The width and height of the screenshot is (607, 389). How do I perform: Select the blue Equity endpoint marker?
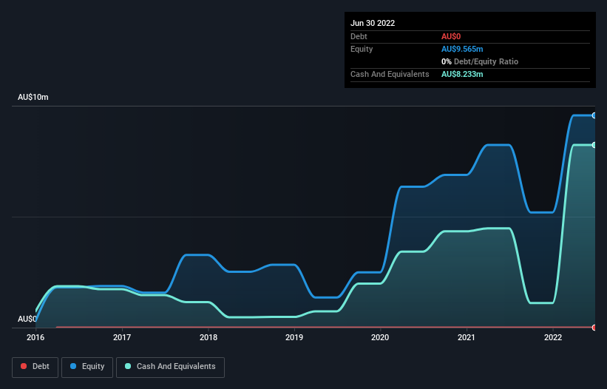(594, 115)
